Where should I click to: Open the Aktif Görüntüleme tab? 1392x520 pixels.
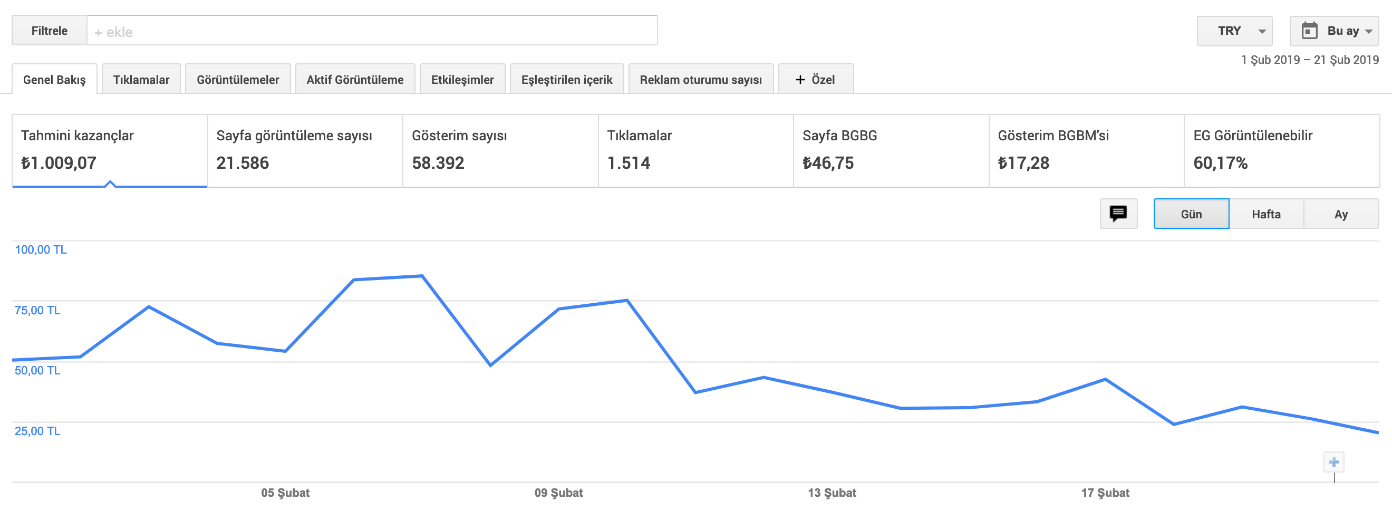(355, 80)
